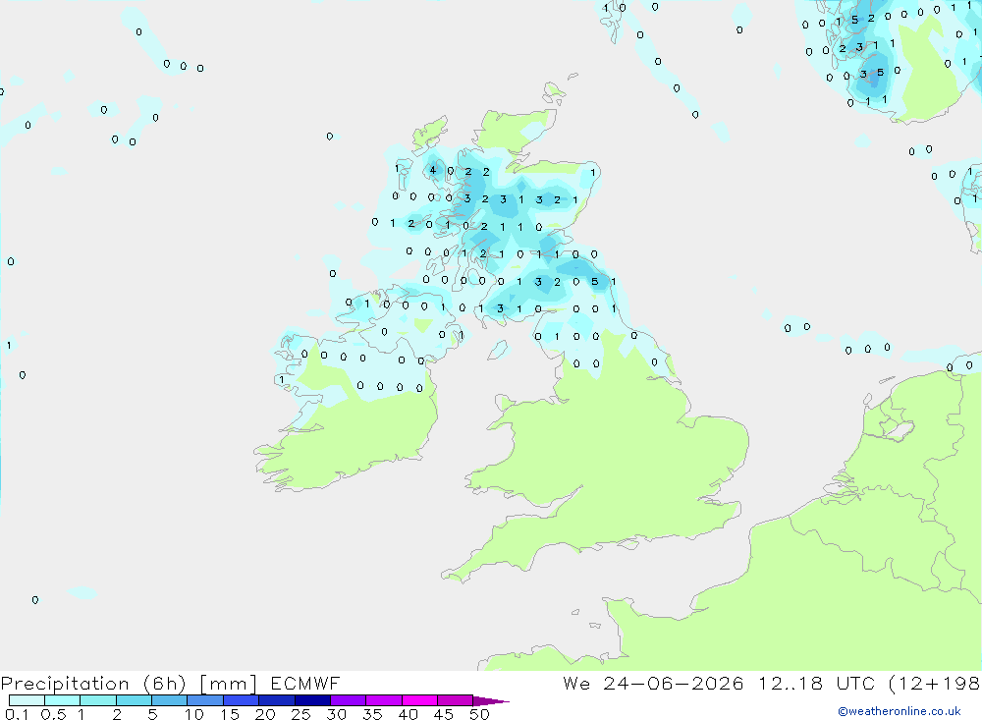Pick the 15–20 mm blue legend swatch
Viewport: 982px width, 720px height.
(241, 700)
